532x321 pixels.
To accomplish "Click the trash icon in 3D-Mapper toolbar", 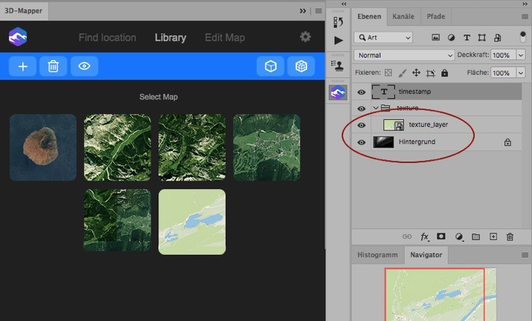I will pyautogui.click(x=53, y=66).
